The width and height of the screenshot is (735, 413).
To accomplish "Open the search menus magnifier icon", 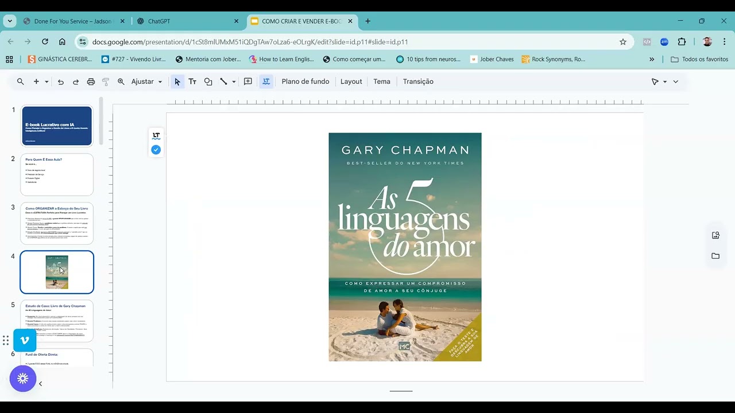I will [x=21, y=81].
